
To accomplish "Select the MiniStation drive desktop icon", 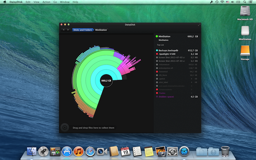I will point(245,33).
